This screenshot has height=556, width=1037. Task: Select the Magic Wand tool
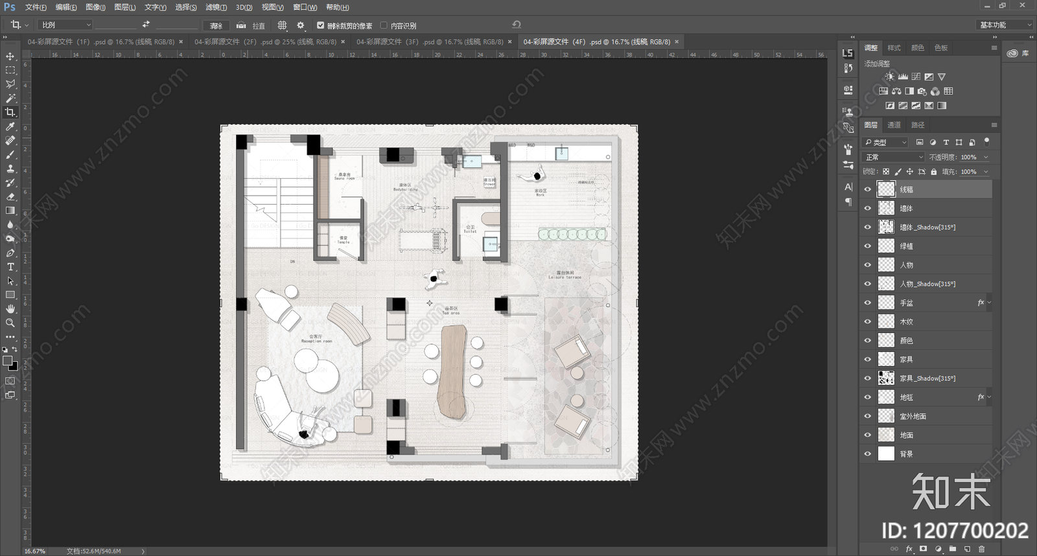(10, 98)
